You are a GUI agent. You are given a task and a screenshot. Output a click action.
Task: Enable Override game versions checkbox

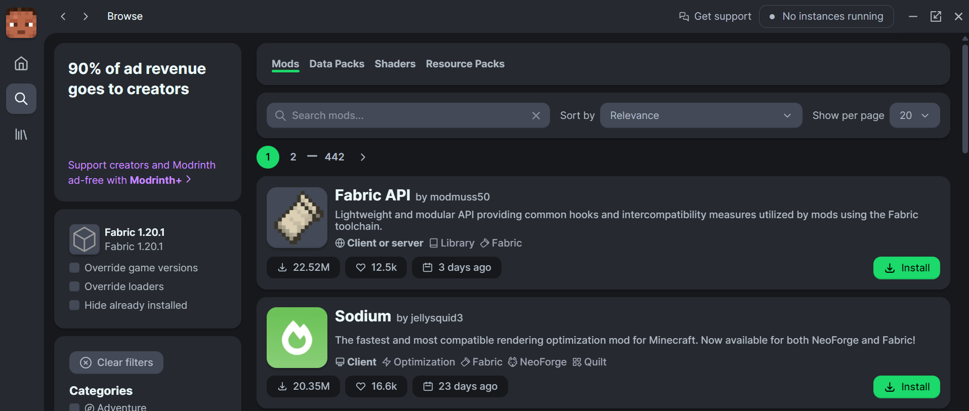[74, 268]
